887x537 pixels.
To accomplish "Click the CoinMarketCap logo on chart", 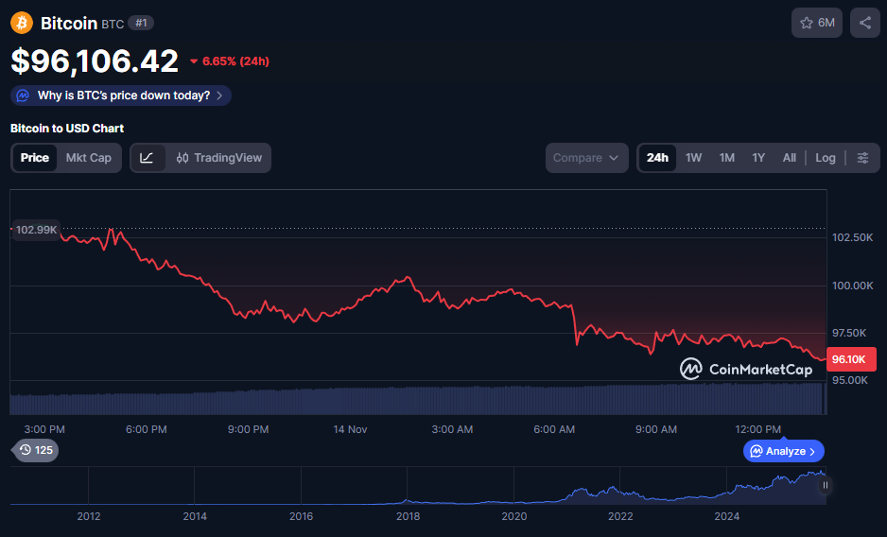I will 746,369.
